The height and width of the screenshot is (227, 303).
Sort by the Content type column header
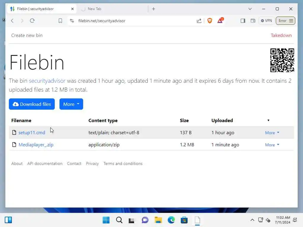click(103, 121)
